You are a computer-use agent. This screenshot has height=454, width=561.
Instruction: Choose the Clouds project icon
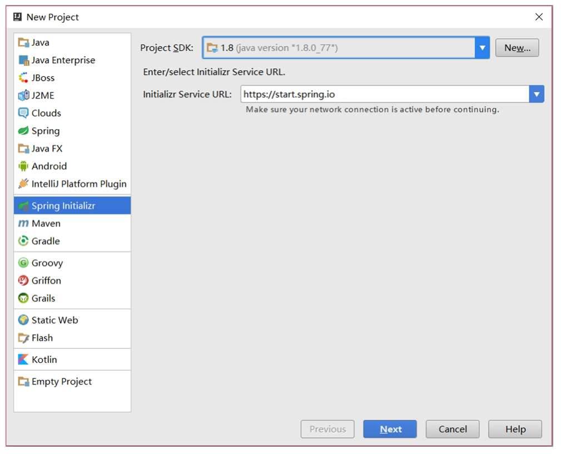point(23,113)
